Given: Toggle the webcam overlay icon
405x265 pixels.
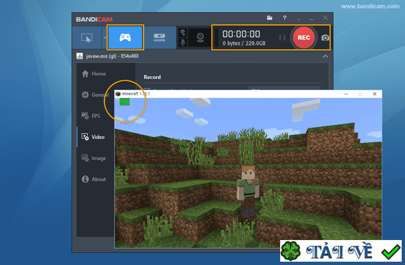Looking at the screenshot, I should click(x=200, y=37).
